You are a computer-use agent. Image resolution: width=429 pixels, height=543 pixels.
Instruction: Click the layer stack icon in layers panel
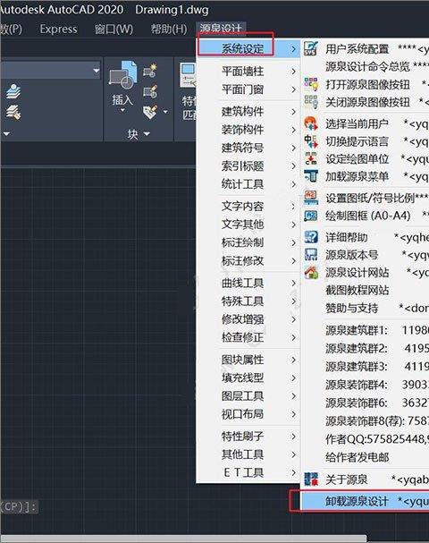(13, 91)
